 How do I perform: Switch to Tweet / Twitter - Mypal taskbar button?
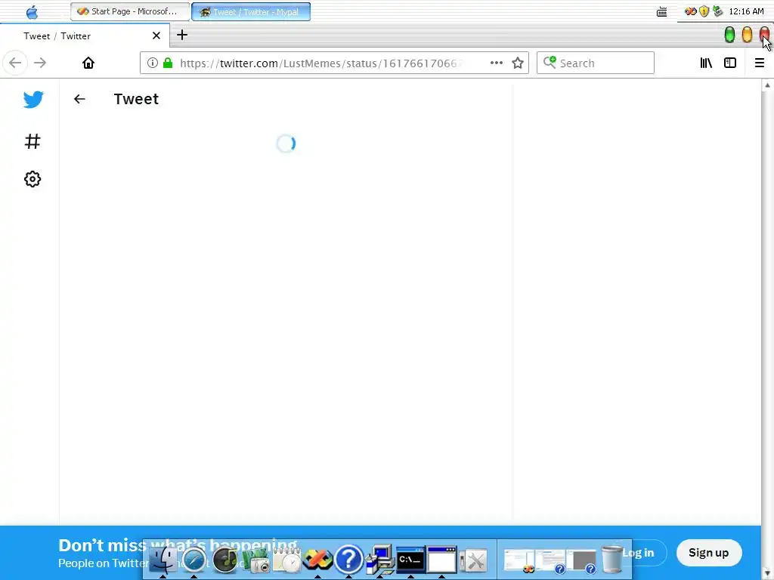(x=251, y=11)
